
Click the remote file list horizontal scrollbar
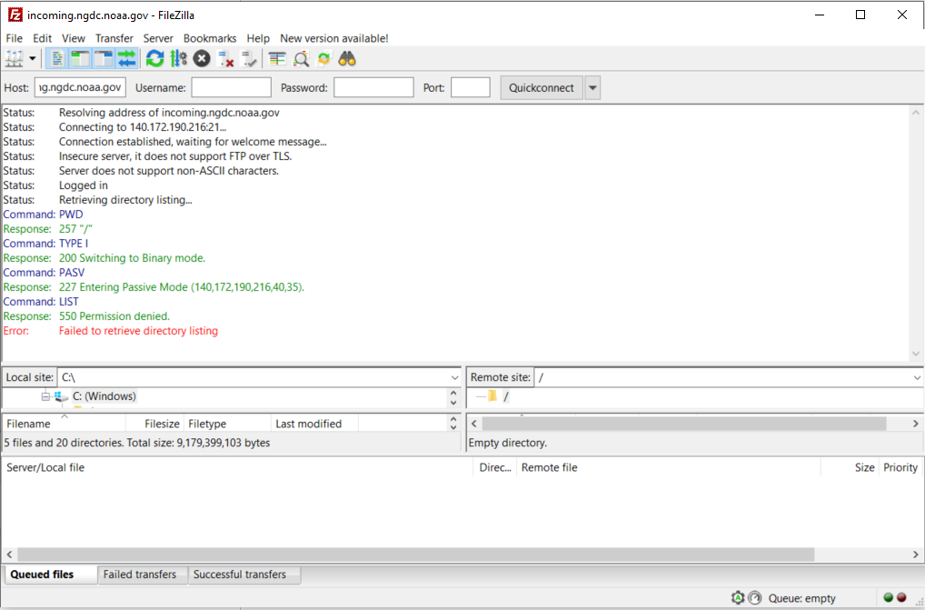coord(684,424)
